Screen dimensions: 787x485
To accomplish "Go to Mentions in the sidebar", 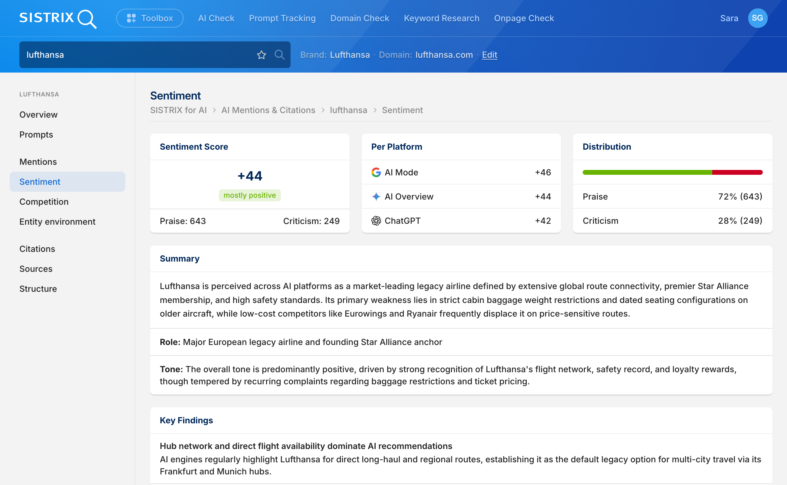I will [x=38, y=162].
